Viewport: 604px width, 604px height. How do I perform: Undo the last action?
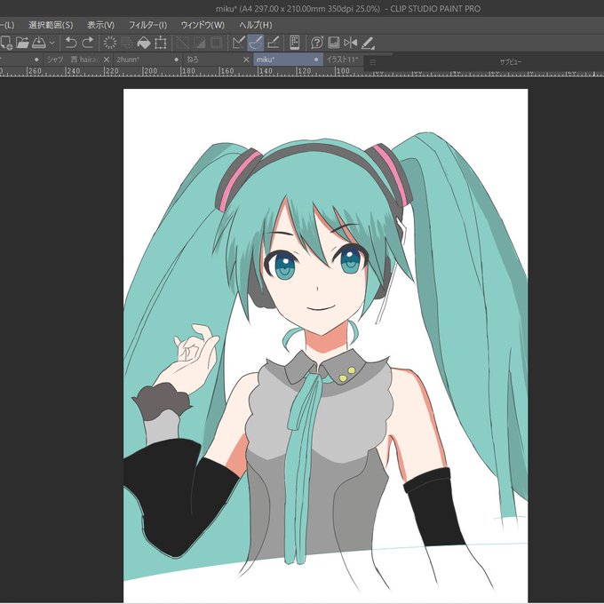pos(71,43)
